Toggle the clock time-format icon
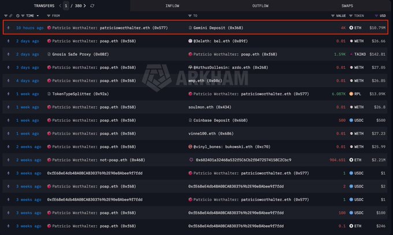 (18, 16)
